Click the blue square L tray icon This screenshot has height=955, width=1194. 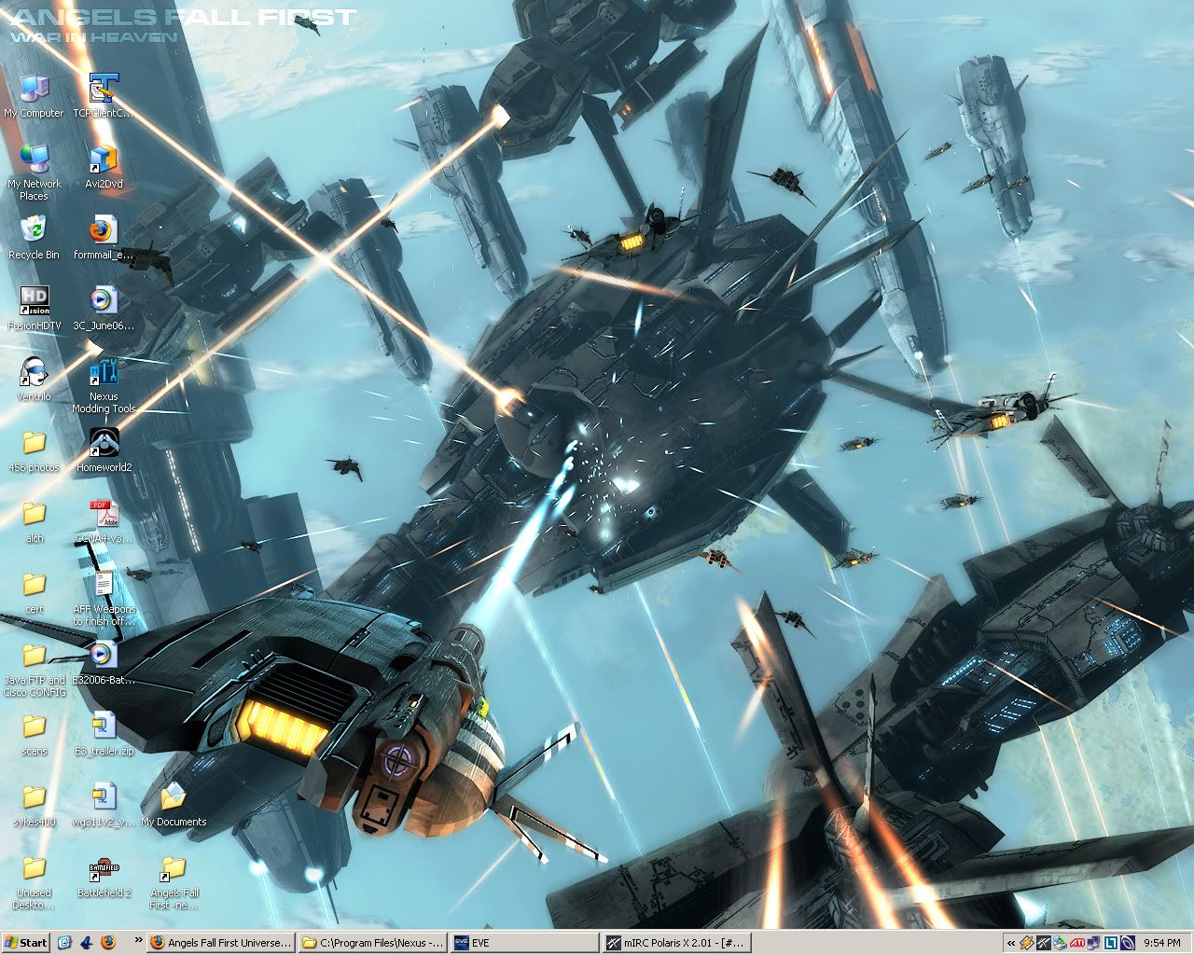coord(1111,943)
